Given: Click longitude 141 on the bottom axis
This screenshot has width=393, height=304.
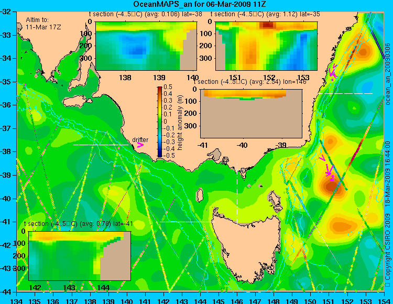Looking at the screenshot, I should [145, 301].
